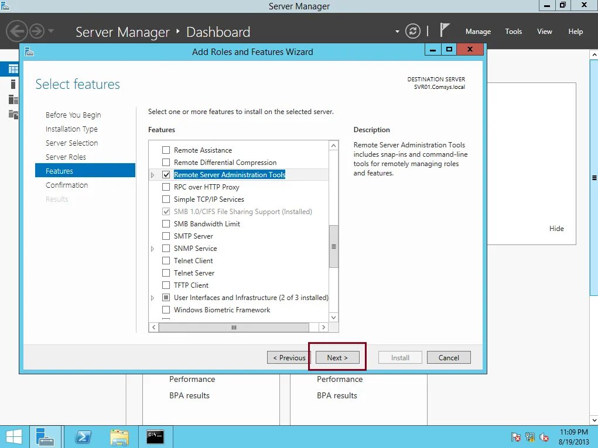The image size is (598, 448).
Task: Click the forward navigation arrow in Server Manager
Action: coord(37,31)
